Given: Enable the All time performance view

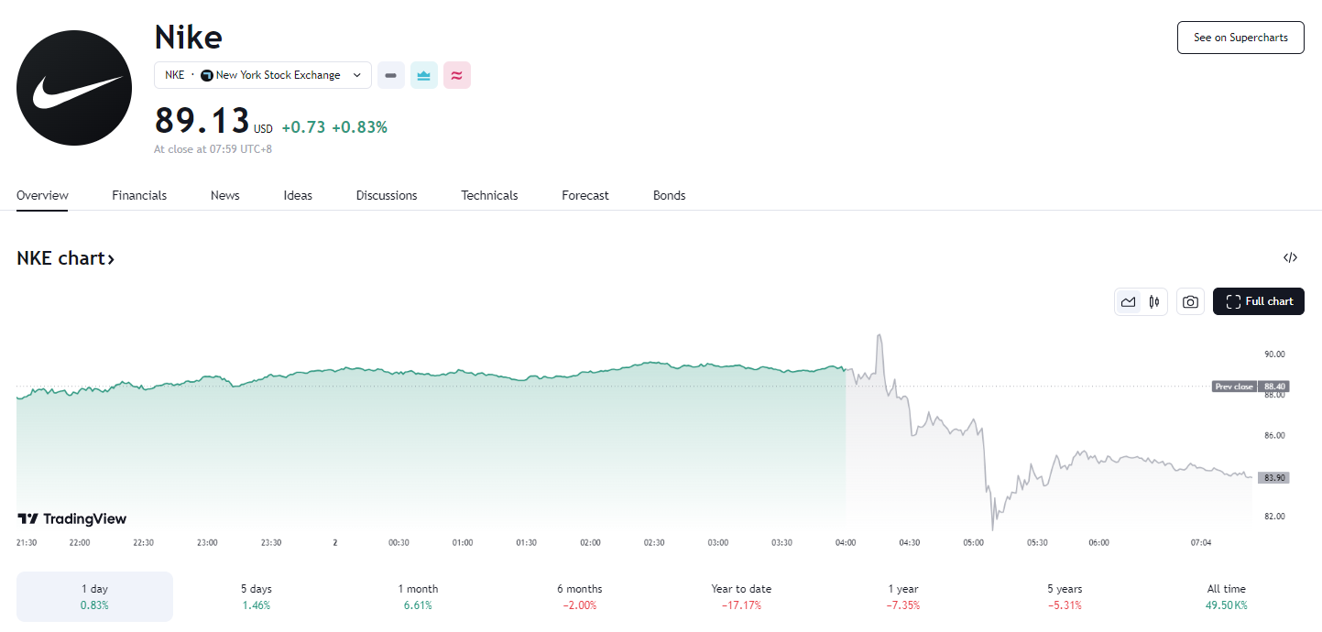Looking at the screenshot, I should [x=1226, y=596].
